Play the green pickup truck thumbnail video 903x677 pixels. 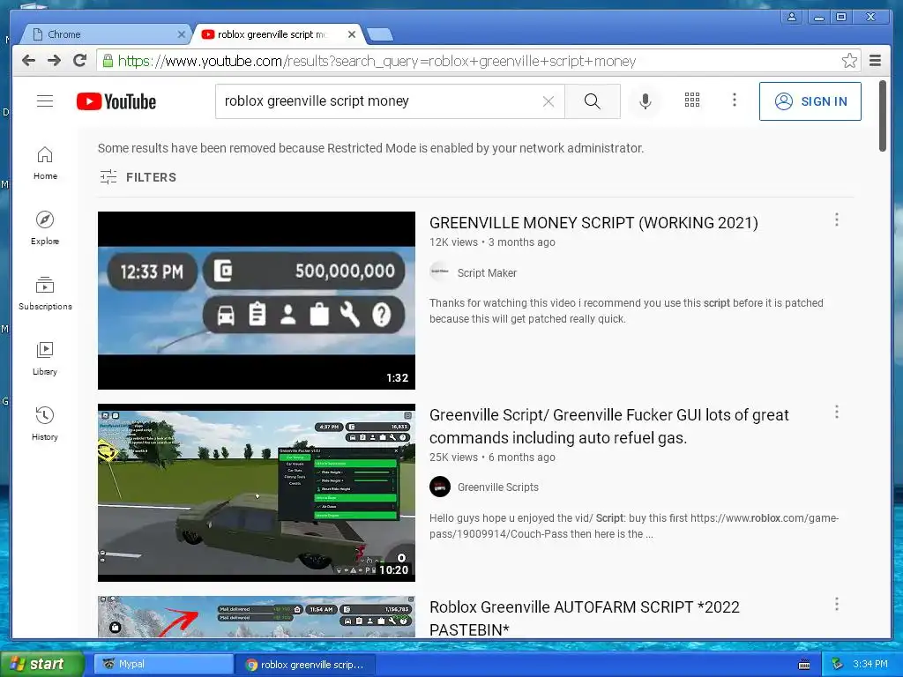click(257, 493)
